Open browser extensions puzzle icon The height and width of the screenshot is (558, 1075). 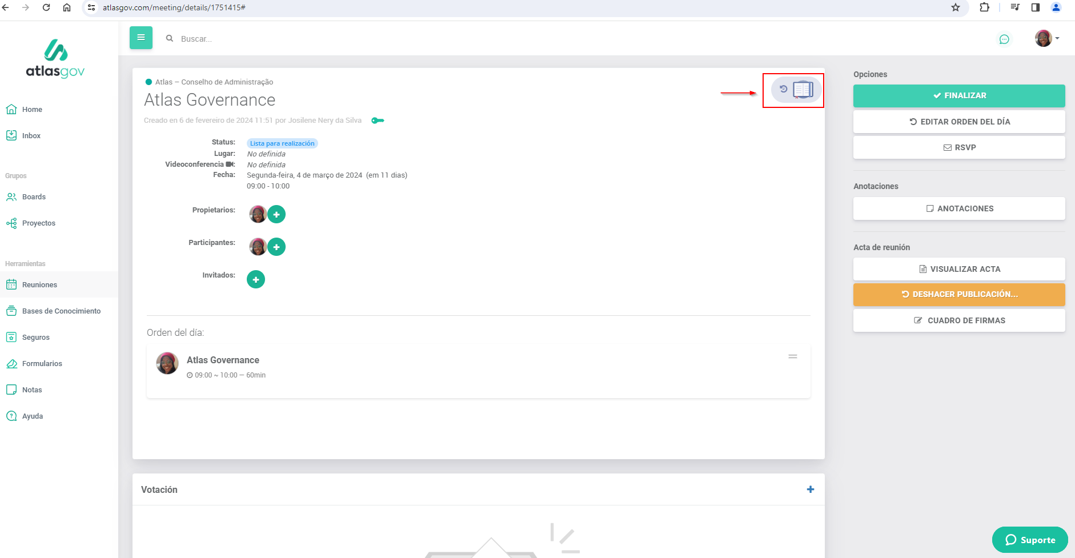pos(984,7)
